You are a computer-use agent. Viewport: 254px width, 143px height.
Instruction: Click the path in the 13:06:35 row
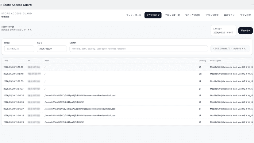(x=64, y=102)
